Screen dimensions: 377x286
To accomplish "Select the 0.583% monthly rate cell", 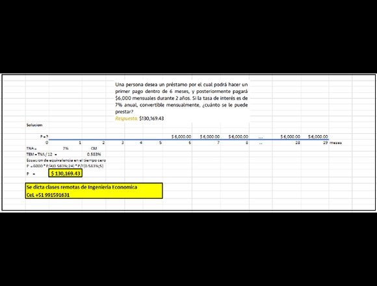I will (x=94, y=154).
